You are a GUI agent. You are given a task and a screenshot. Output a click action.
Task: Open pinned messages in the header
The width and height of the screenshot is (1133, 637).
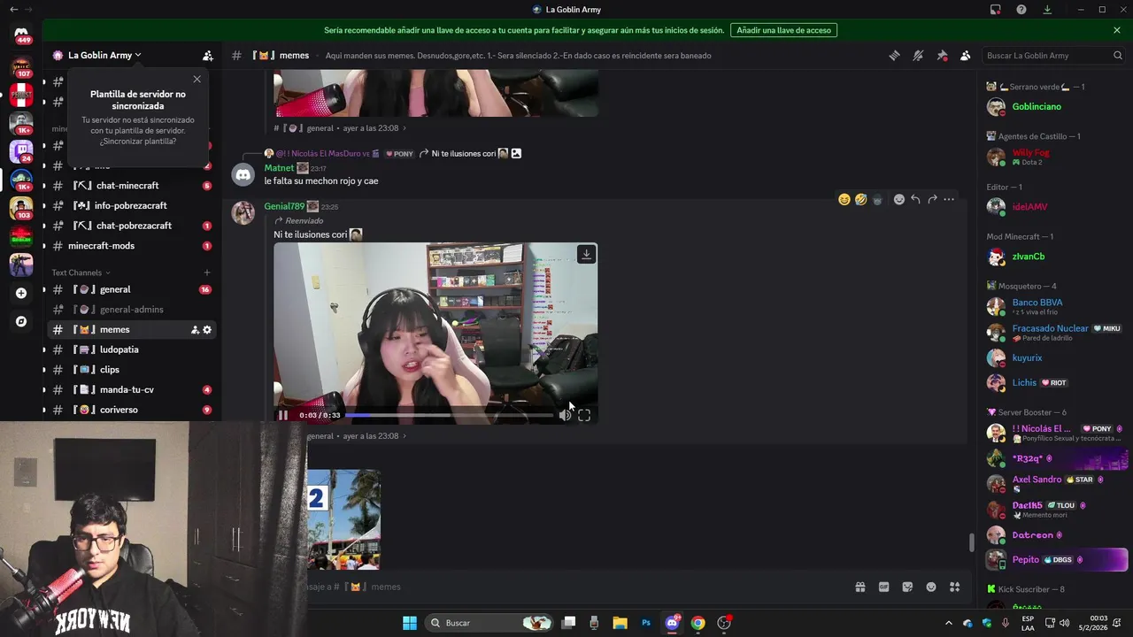(942, 55)
